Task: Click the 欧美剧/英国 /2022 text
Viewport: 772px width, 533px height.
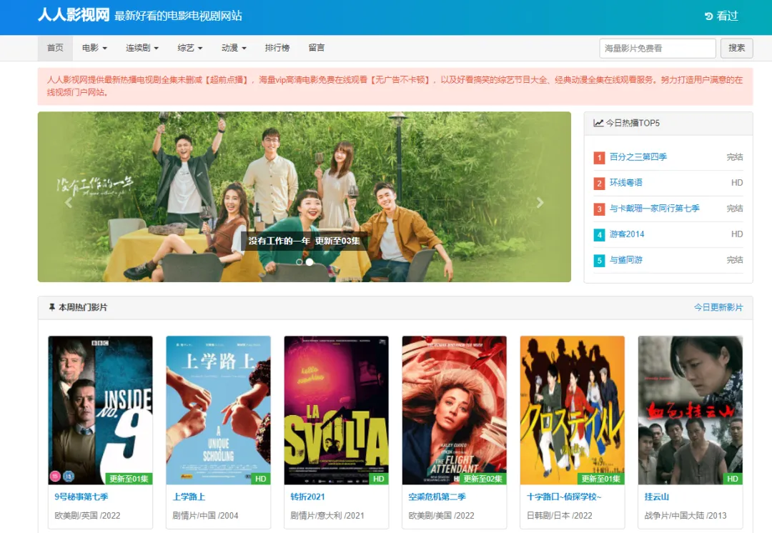Action: tap(87, 516)
